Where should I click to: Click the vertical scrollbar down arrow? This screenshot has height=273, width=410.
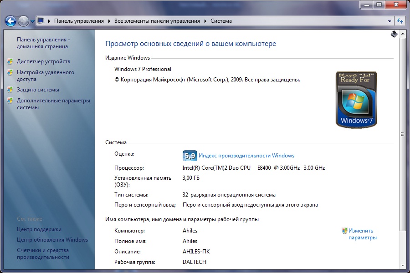(x=402, y=265)
